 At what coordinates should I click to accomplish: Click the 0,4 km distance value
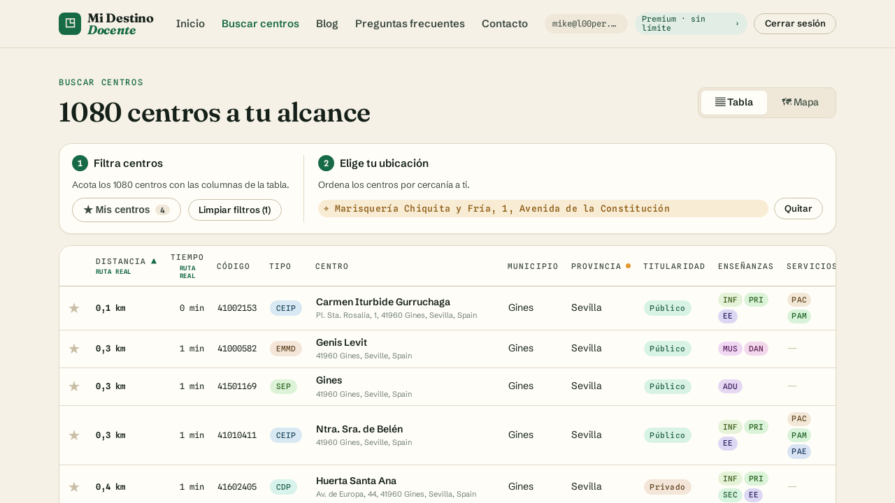click(110, 487)
